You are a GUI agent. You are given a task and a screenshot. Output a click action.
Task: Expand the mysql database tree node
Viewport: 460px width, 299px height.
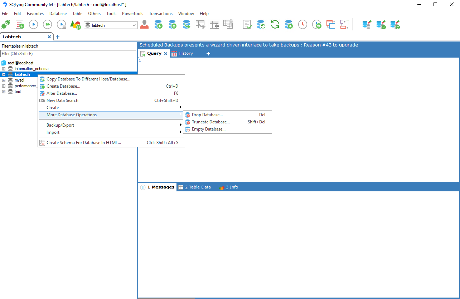tap(4, 80)
